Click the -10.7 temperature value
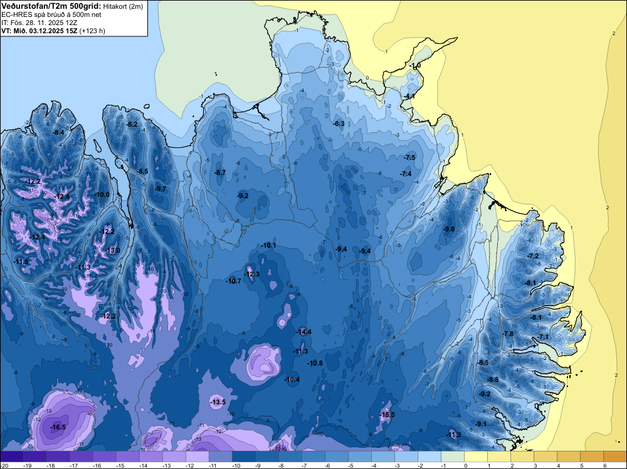Viewport: 627px width, 469px height. (x=233, y=281)
